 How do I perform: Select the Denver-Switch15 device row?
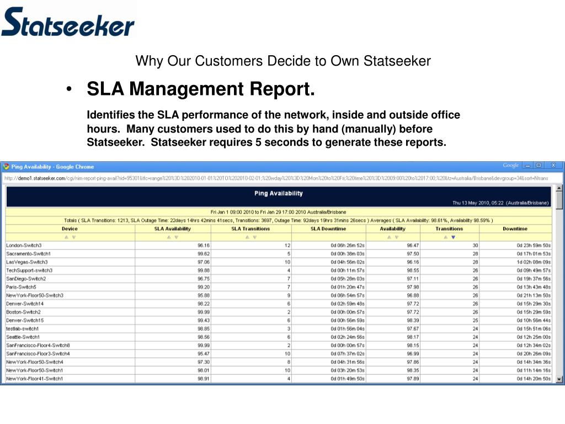click(x=279, y=320)
